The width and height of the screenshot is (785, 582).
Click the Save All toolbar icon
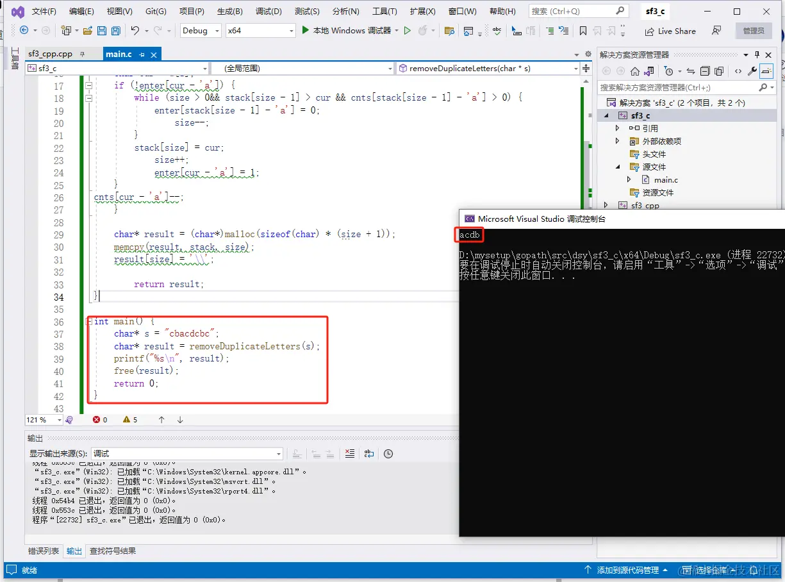[116, 30]
